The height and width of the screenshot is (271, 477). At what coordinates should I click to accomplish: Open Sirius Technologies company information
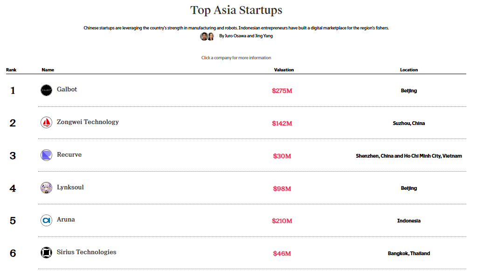click(x=86, y=252)
